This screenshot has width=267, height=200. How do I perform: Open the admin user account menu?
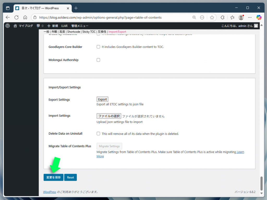coord(240,26)
